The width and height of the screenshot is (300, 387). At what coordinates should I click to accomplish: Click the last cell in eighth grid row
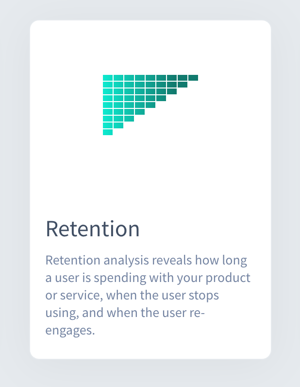pos(118,125)
